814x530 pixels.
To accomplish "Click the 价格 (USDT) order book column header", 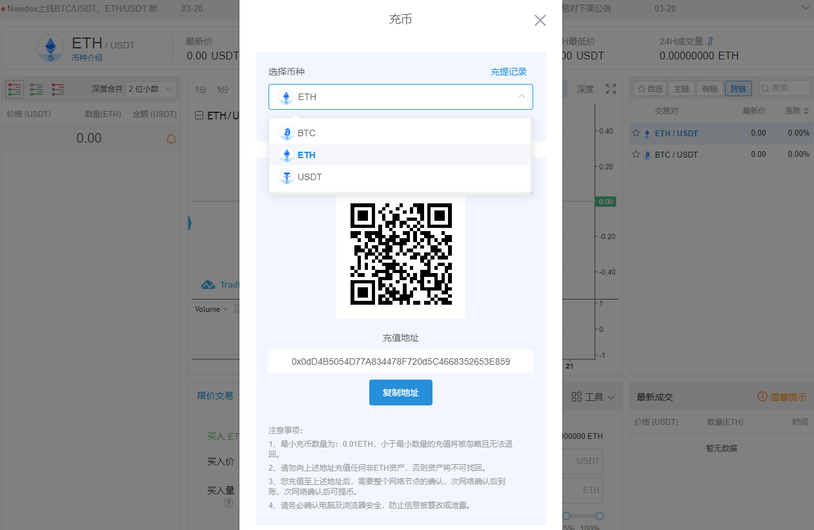I will 28,114.
